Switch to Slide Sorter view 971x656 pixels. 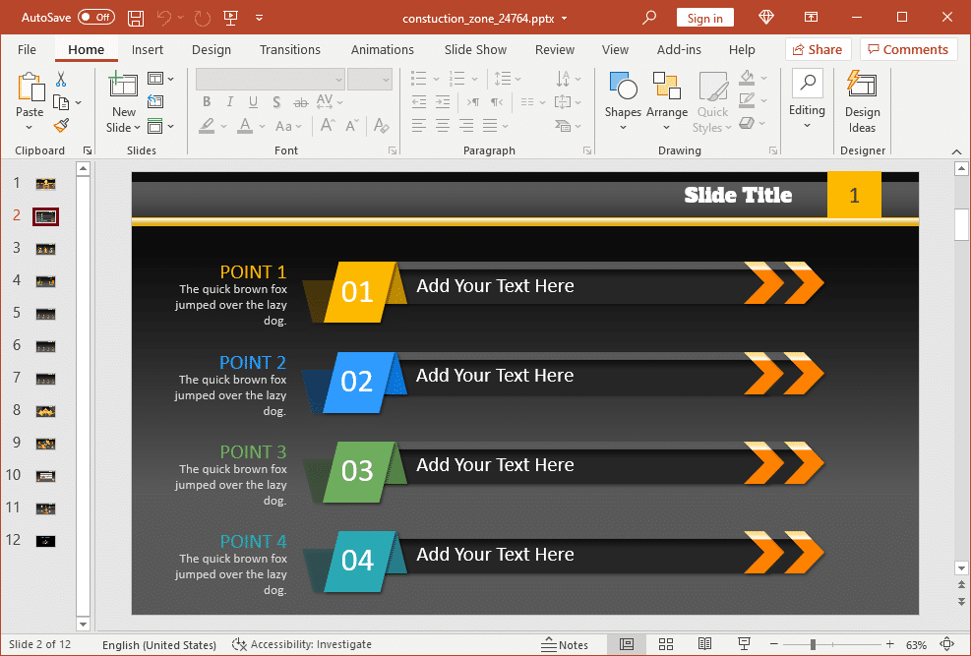click(x=666, y=644)
